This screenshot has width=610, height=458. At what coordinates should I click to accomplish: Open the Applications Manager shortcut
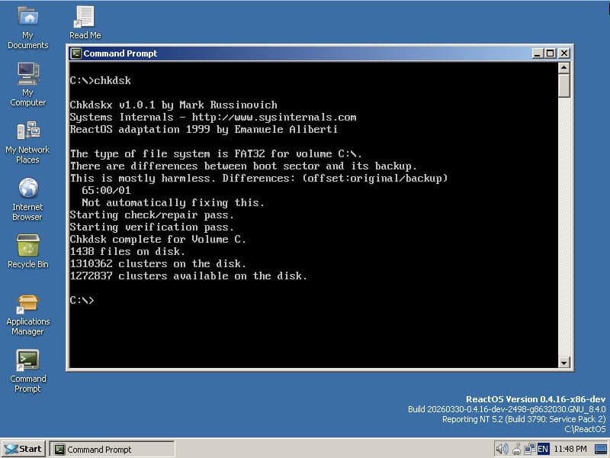28,314
